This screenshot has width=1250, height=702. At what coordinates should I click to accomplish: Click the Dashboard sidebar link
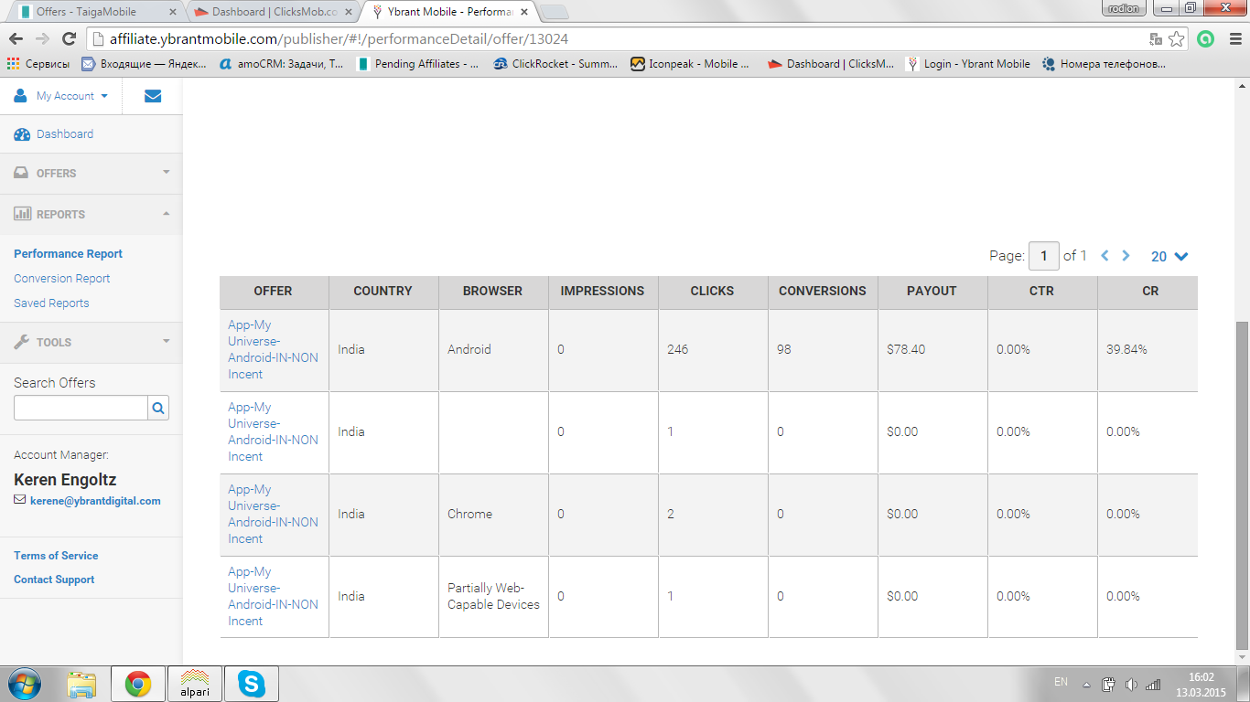click(65, 134)
